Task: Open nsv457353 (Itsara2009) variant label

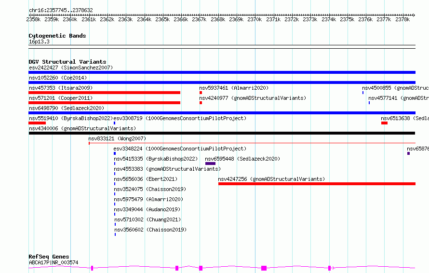Action: [61, 88]
